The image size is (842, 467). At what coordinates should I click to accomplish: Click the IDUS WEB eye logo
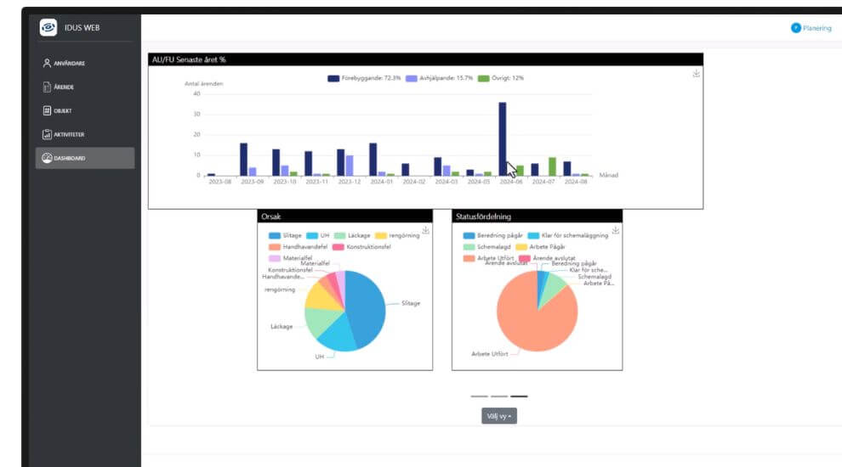[x=48, y=28]
